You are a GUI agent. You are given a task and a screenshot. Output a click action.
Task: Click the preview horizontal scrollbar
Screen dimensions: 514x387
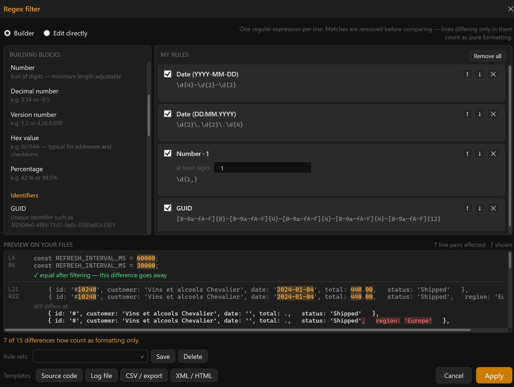(x=238, y=330)
